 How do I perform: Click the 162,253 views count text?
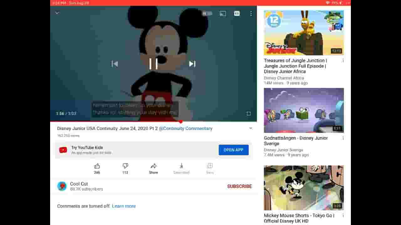(68, 136)
